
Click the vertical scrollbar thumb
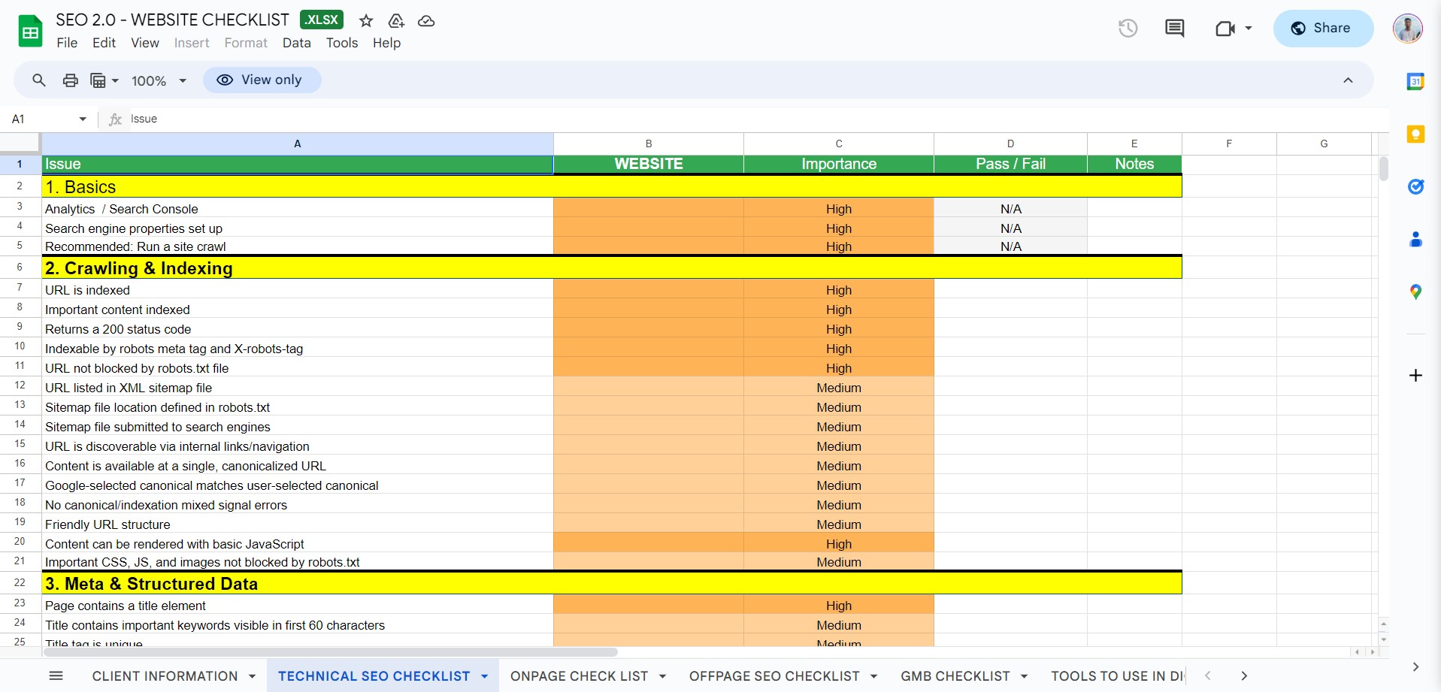(x=1383, y=168)
